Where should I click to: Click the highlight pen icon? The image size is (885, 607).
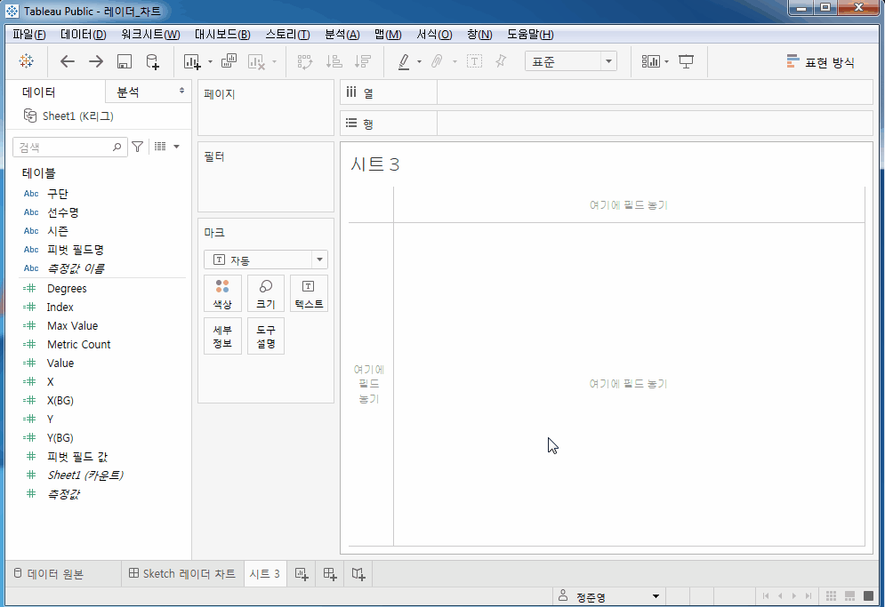coord(404,61)
